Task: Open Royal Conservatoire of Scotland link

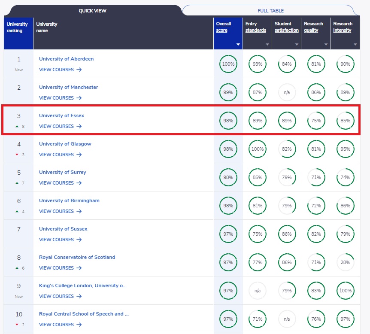Action: (x=77, y=257)
